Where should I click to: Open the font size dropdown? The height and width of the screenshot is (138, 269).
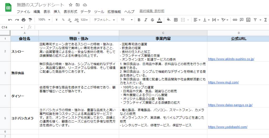[127, 20]
